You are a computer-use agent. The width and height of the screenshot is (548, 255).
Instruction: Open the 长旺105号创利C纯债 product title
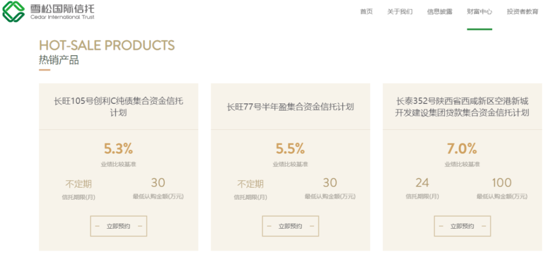click(x=118, y=107)
